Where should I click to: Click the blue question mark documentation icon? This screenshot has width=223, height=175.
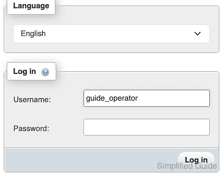click(x=45, y=72)
